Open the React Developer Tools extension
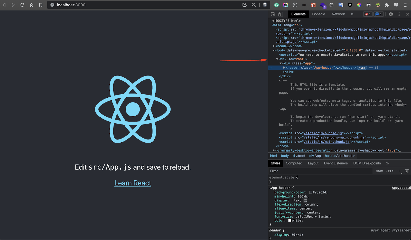Viewport: 411px width, 240px height. (313, 5)
